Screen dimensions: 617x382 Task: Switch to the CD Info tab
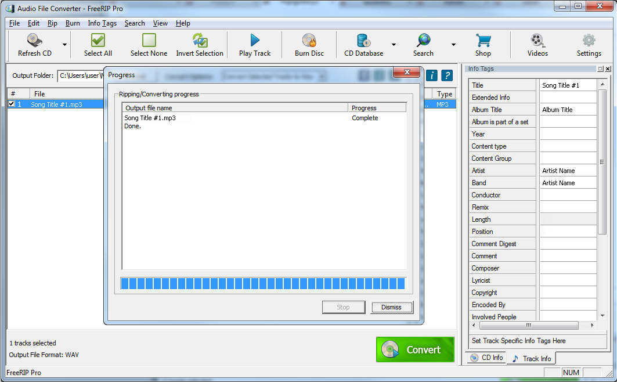(486, 358)
